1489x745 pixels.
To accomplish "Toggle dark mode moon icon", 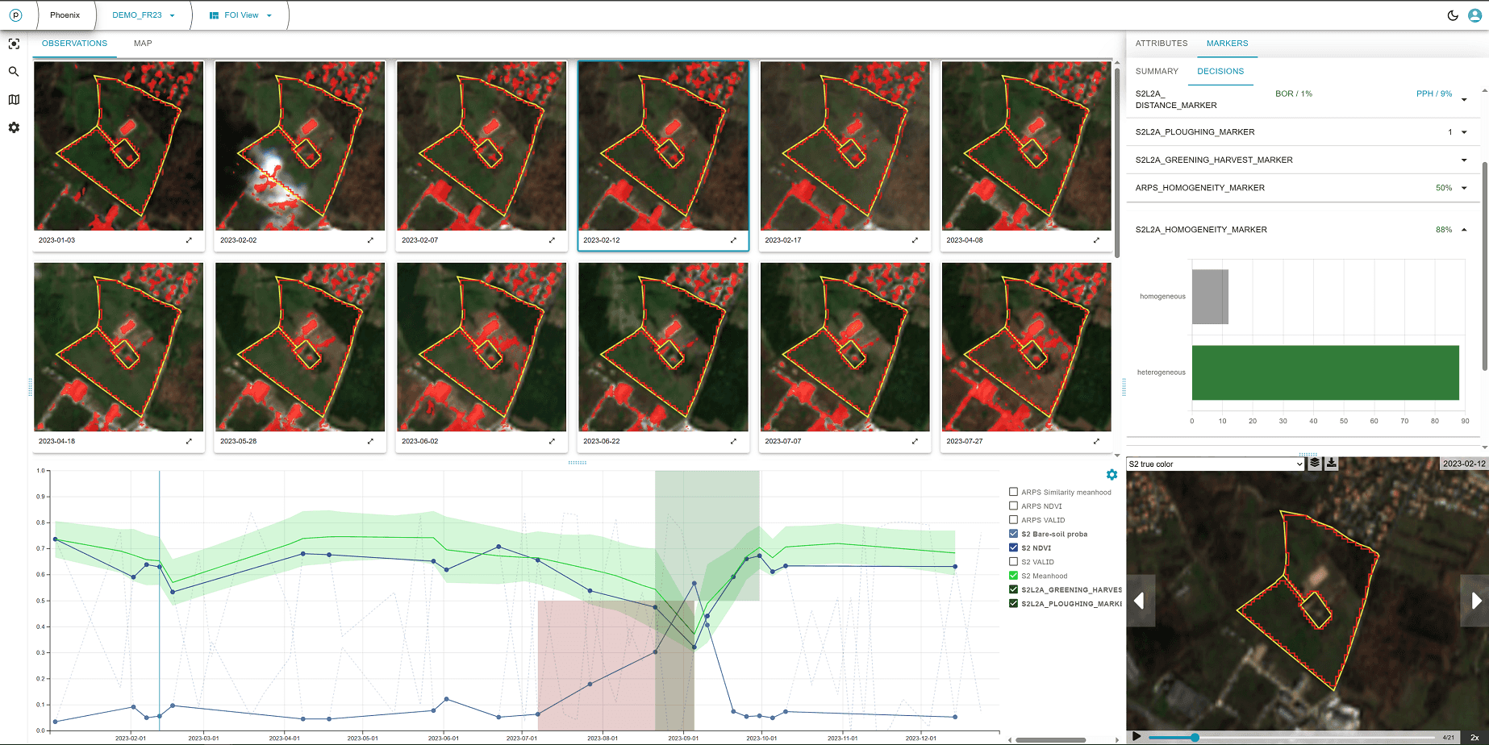I will click(x=1453, y=15).
